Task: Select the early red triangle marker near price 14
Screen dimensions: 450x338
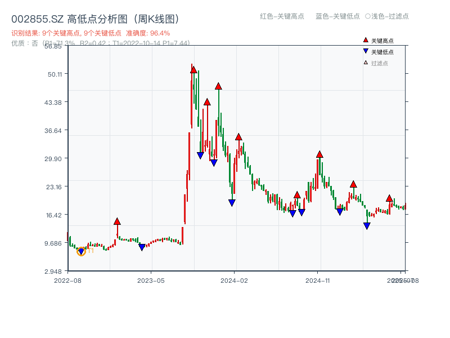Action: coord(116,221)
